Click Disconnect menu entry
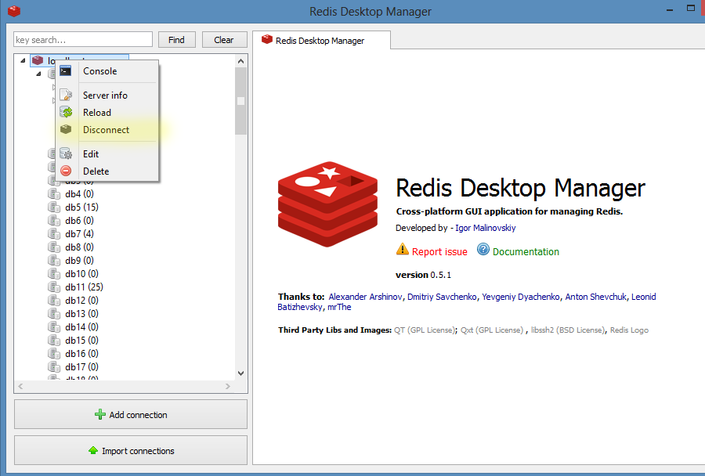The width and height of the screenshot is (705, 476). (107, 129)
